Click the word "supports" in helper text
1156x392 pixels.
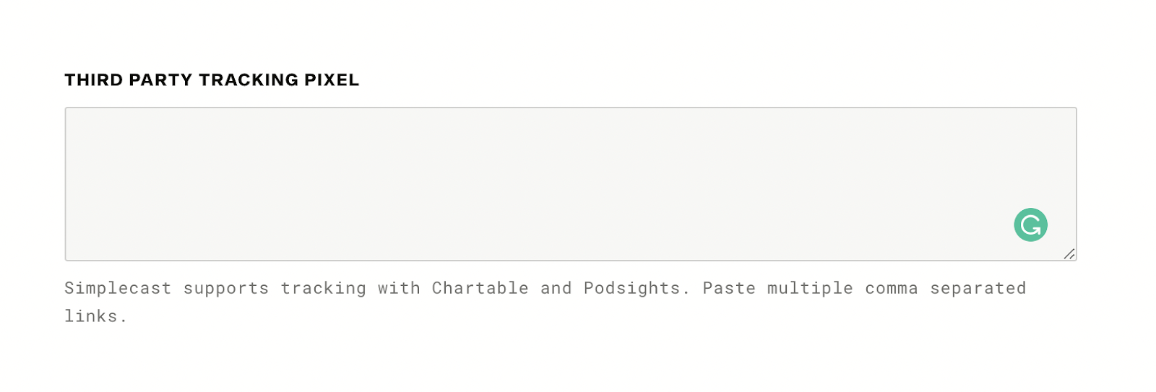tap(225, 288)
